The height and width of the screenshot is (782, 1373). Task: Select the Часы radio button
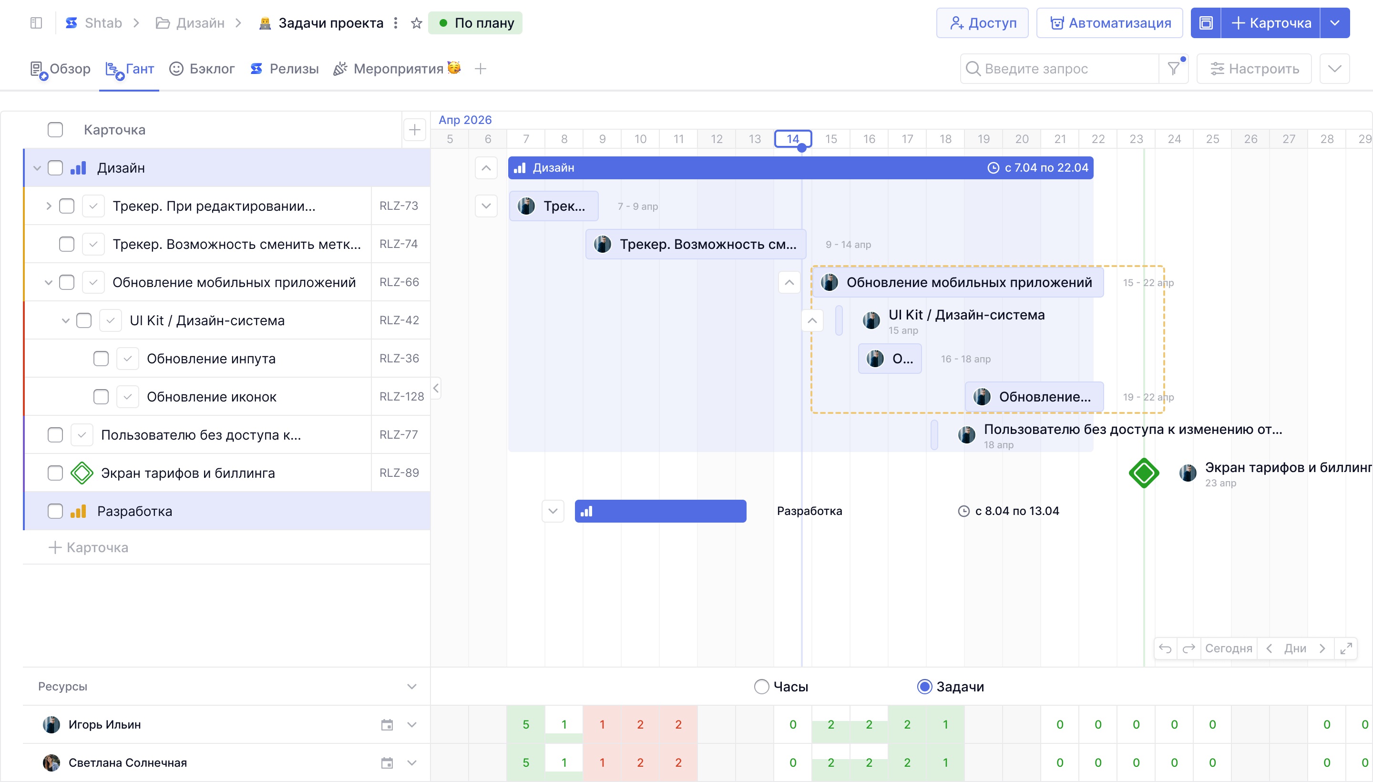coord(761,687)
